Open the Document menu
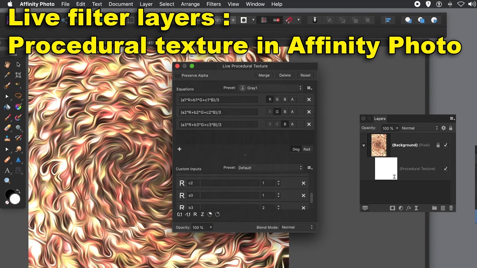Image resolution: width=477 pixels, height=268 pixels. coord(121,4)
